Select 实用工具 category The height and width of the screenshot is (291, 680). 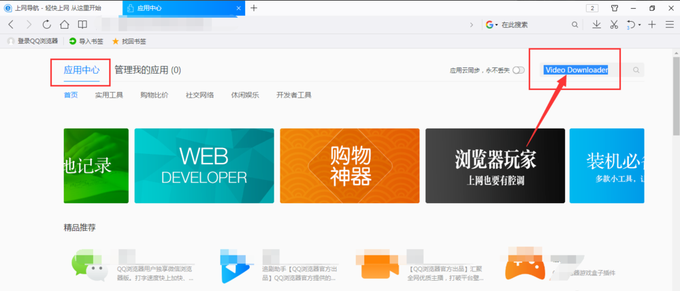(109, 95)
